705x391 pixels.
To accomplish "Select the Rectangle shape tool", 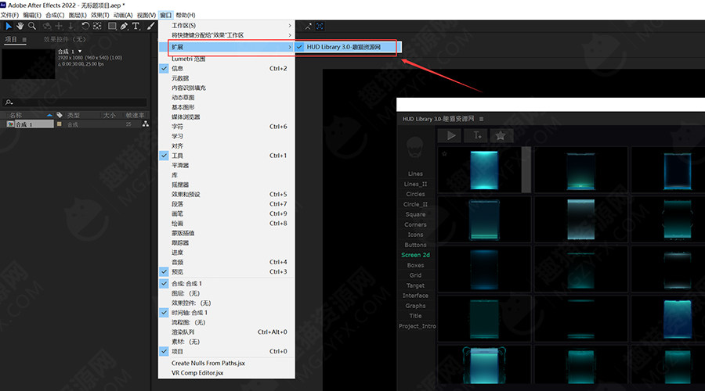I will tap(112, 26).
